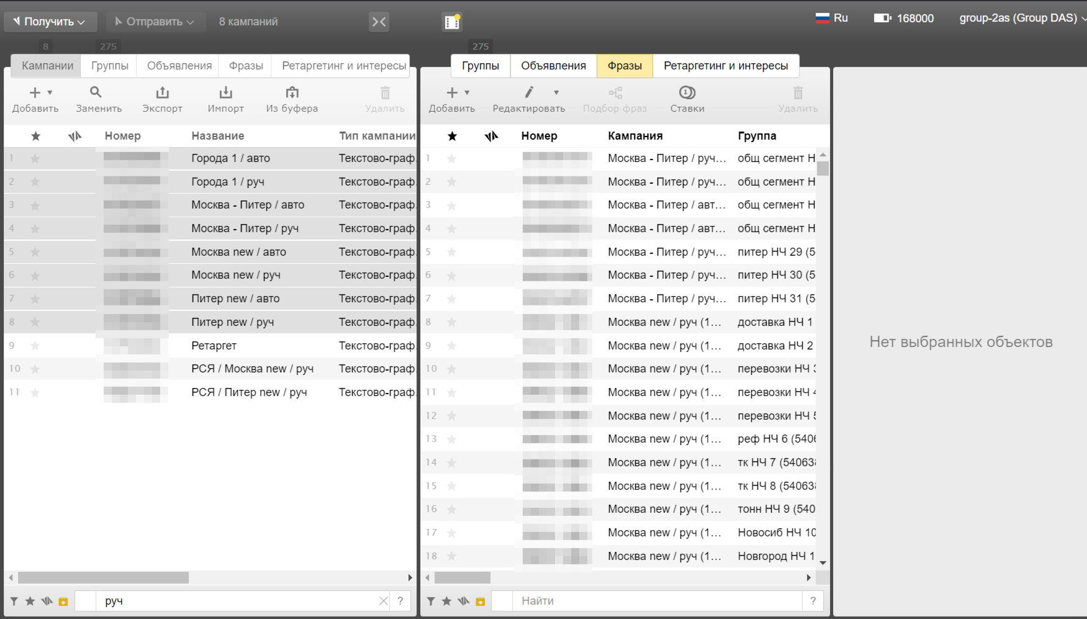
Task: Switch to Объявления tab in left panel
Action: click(x=179, y=66)
